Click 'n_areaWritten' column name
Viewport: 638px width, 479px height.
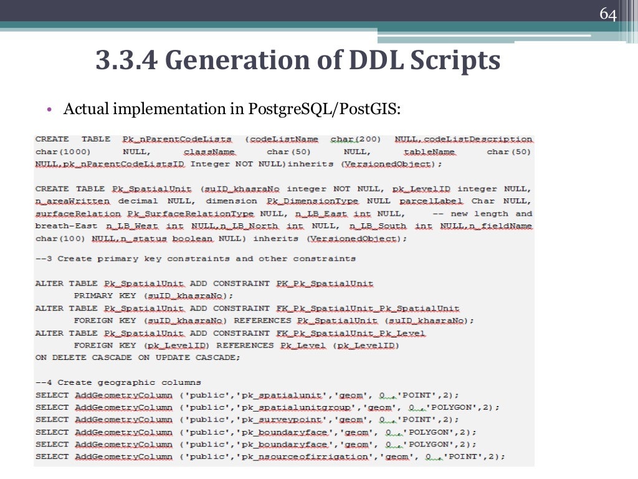point(72,201)
